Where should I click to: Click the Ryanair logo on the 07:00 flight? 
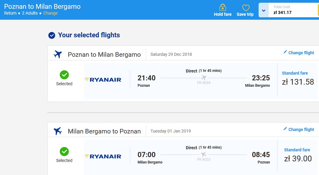click(103, 156)
